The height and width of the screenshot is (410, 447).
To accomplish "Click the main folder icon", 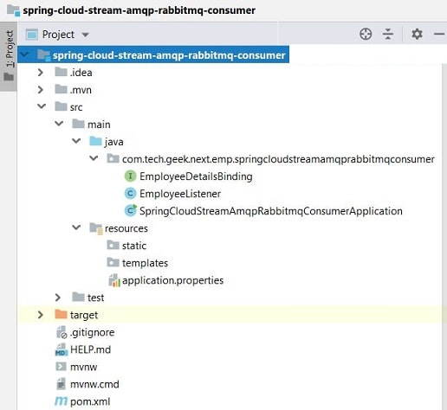I will tap(78, 124).
